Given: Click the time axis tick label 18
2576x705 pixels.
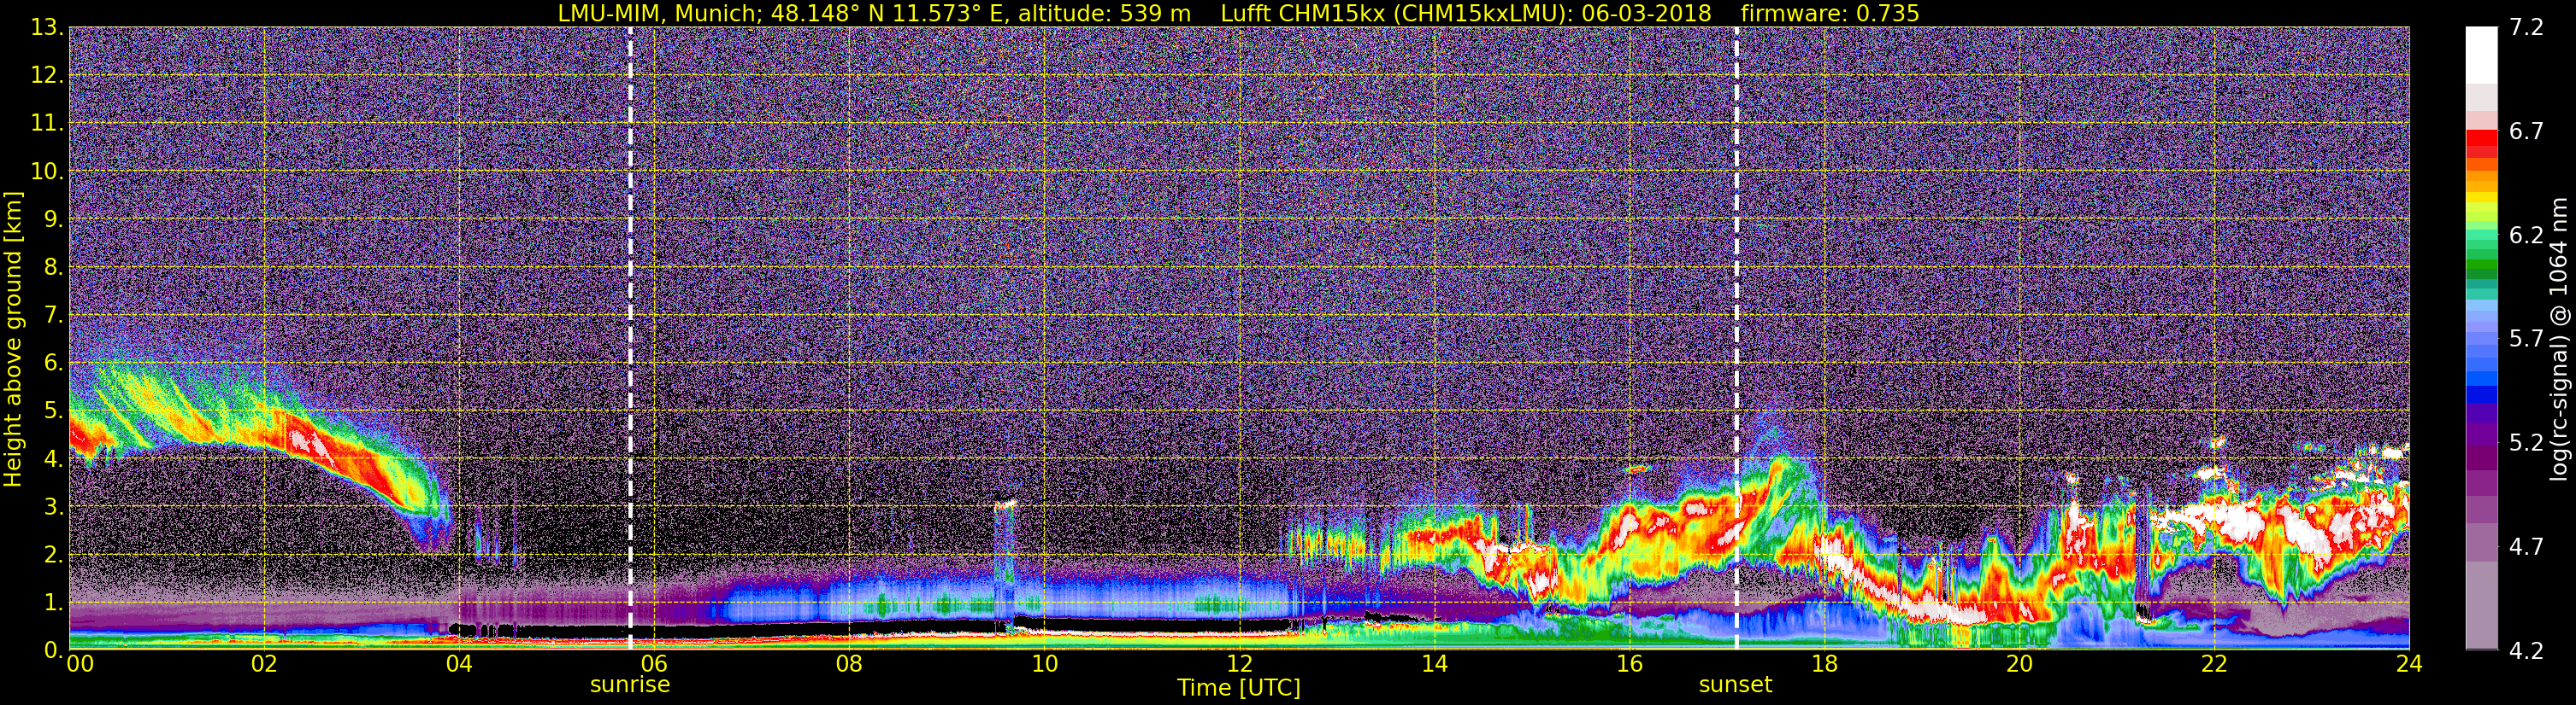Looking at the screenshot, I should point(1824,664).
